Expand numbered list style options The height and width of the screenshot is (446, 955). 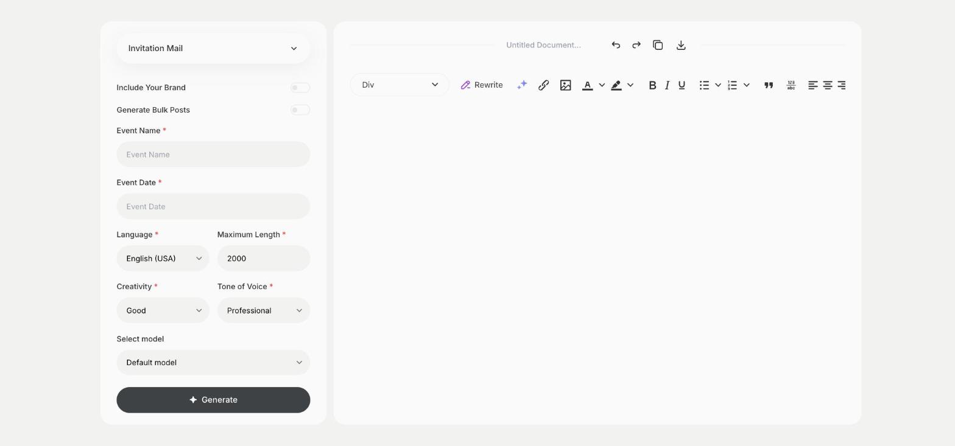pyautogui.click(x=747, y=85)
